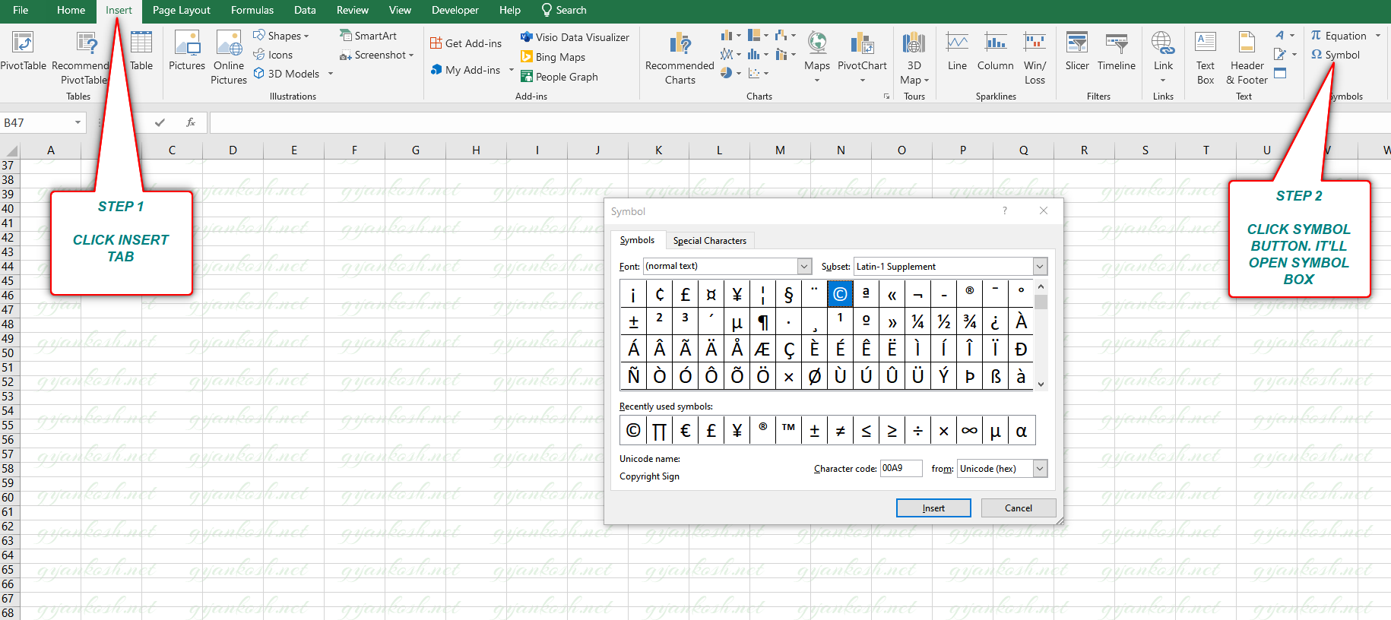Insert a Line sparkline

957,51
